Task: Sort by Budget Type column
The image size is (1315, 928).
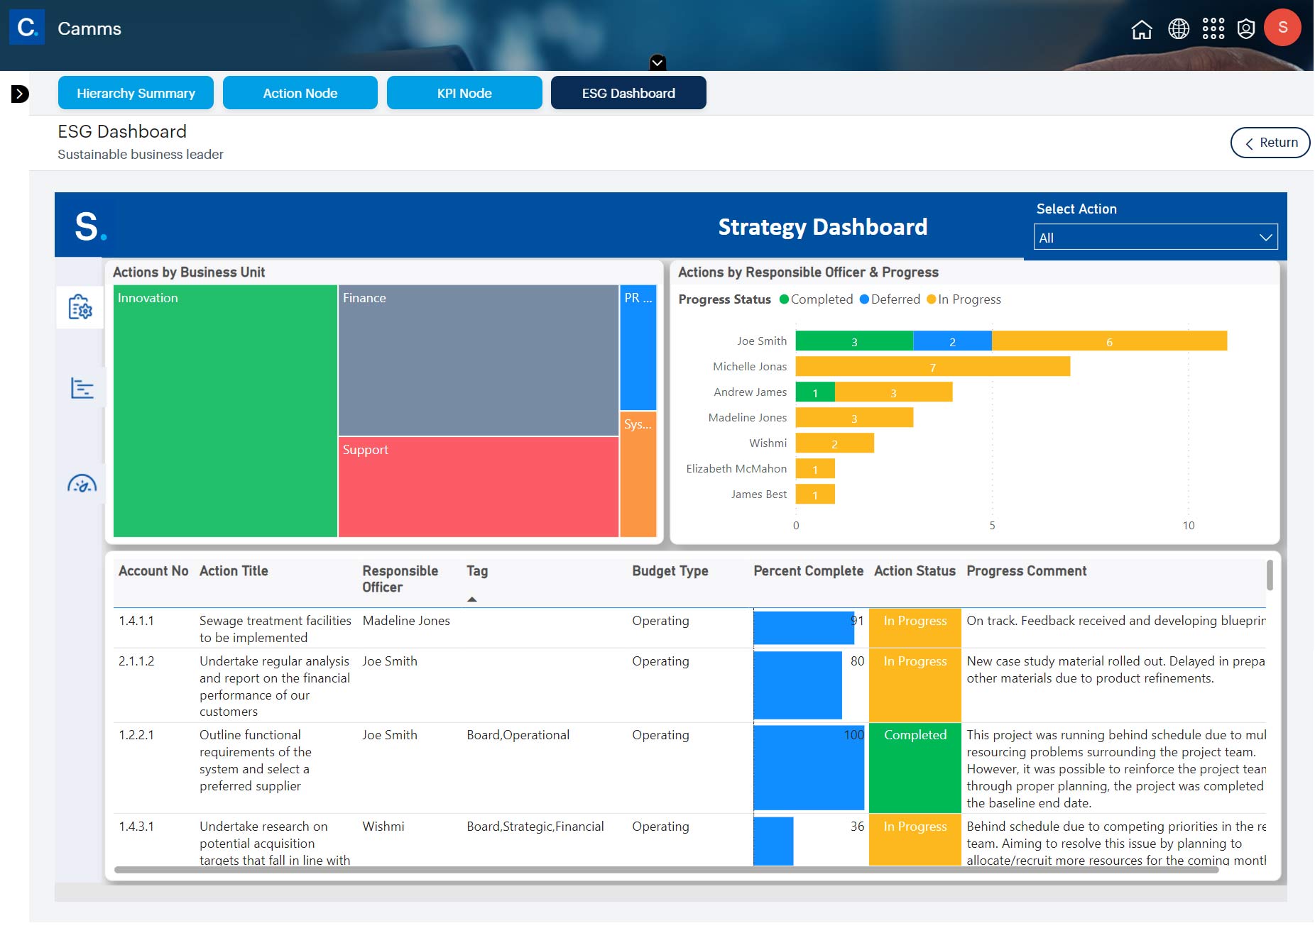Action: click(x=670, y=571)
